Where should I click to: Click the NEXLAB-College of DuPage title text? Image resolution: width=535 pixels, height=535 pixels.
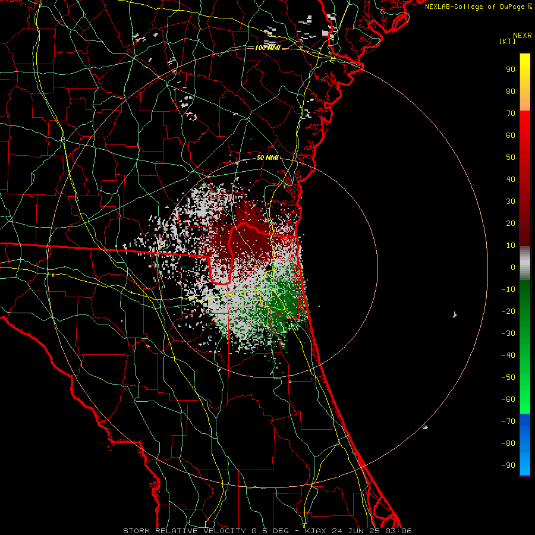478,7
